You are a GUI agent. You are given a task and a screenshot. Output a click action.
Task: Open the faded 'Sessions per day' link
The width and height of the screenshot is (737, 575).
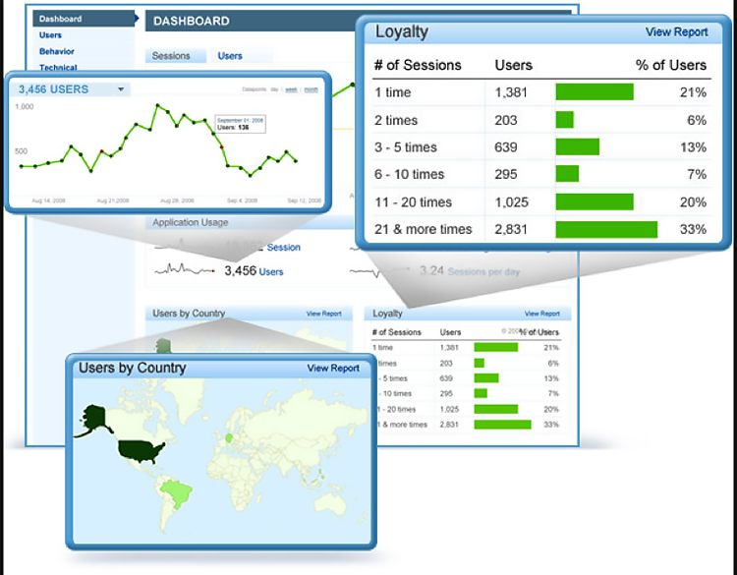point(483,271)
